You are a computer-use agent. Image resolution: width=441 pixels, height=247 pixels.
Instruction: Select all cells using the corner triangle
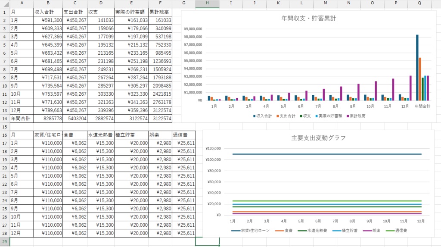(x=5, y=3)
